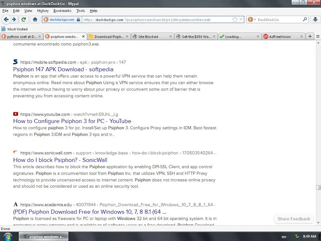Screen dimensions: 321x241
Task: Reload the current page
Action: click(24, 19)
